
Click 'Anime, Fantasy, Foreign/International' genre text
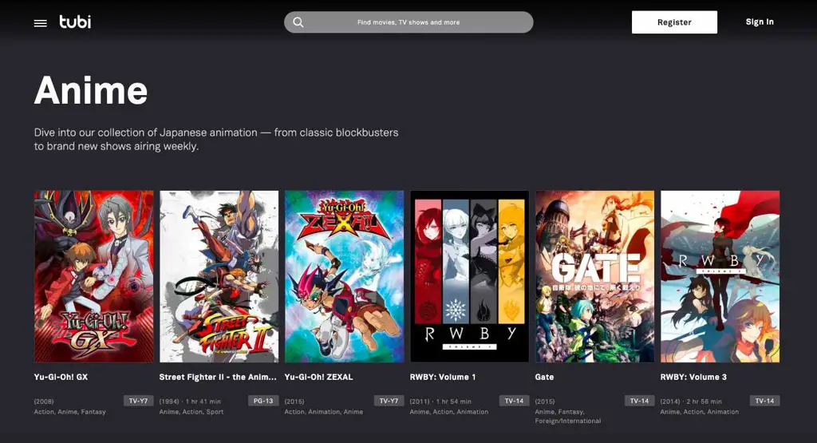[568, 417]
